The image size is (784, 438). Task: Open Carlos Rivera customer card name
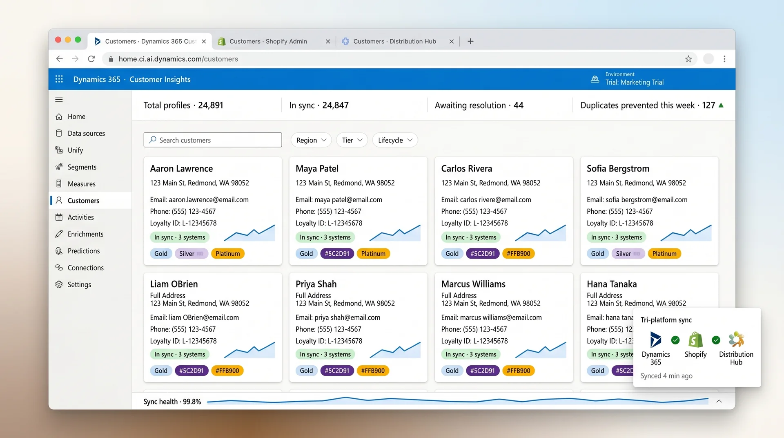click(466, 168)
